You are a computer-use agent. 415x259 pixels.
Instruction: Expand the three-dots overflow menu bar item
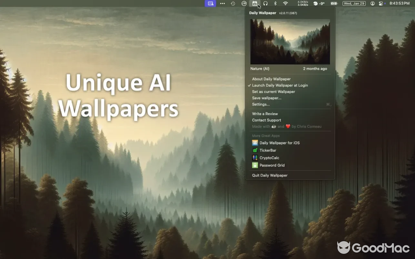coord(222,4)
